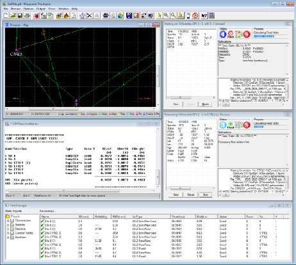Viewport: 296px width, 265px height.
Task: Click the zoom out magnifier toolbar icon
Action: tap(174, 15)
